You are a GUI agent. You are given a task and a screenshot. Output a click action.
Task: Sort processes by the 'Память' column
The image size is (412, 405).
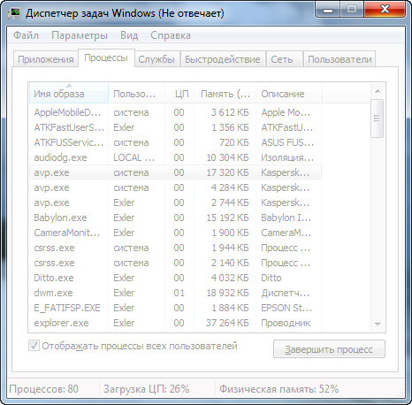coord(225,94)
